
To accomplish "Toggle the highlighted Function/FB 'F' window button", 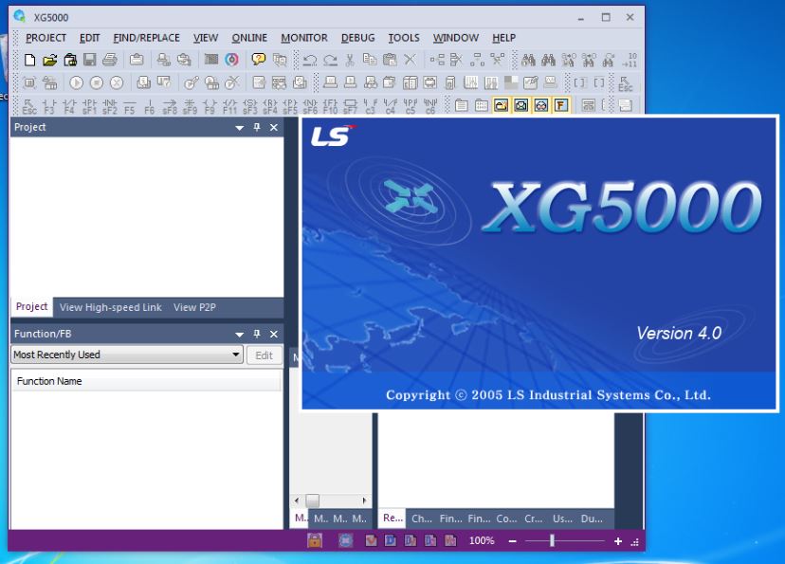I will 561,105.
